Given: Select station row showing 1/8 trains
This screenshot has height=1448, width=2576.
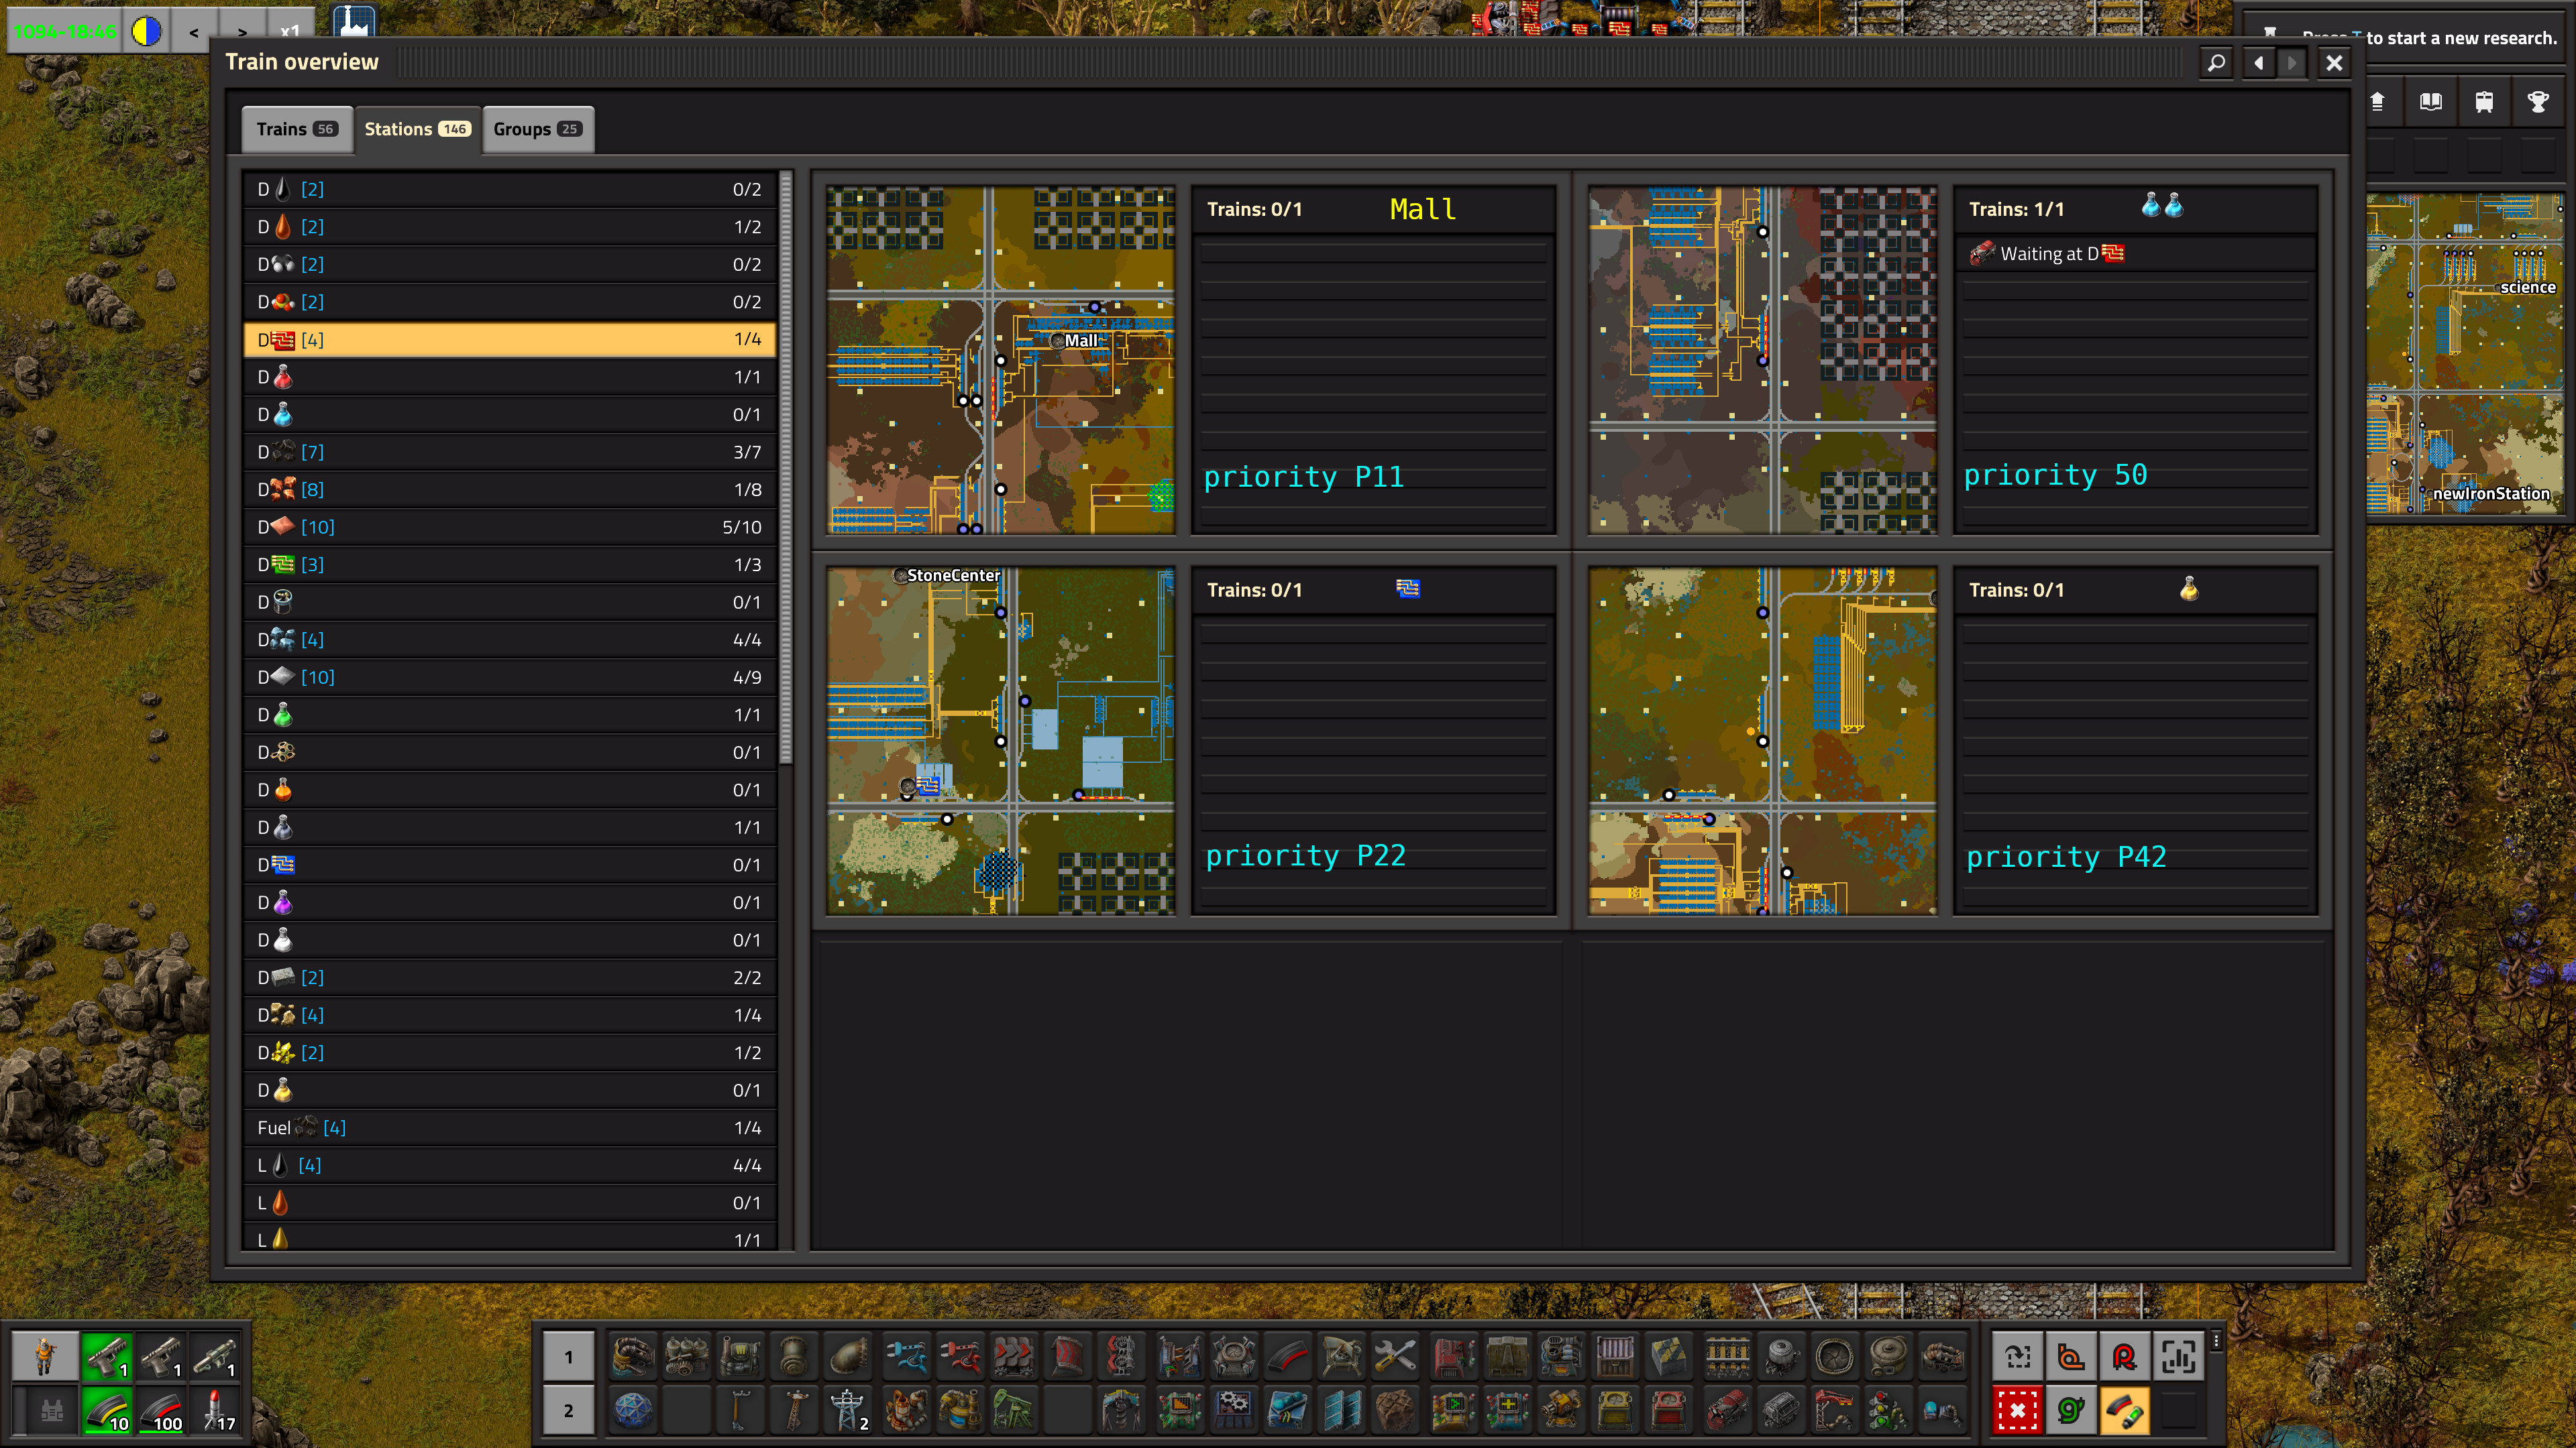Looking at the screenshot, I should [509, 489].
